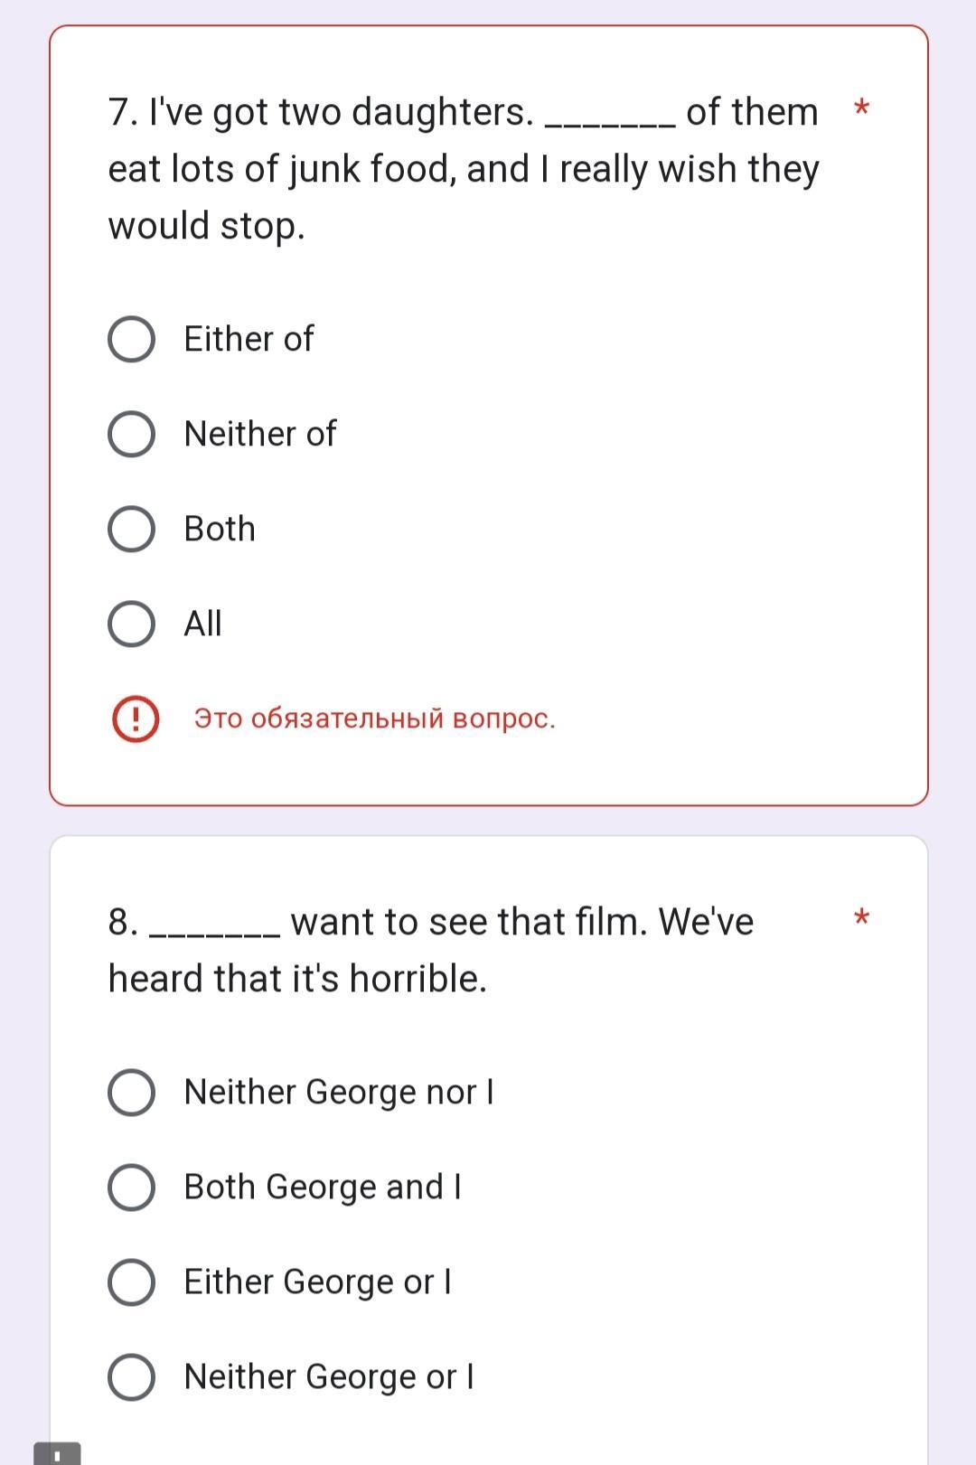
Task: Click the question 7 prompt about two daughters
Action: point(463,169)
